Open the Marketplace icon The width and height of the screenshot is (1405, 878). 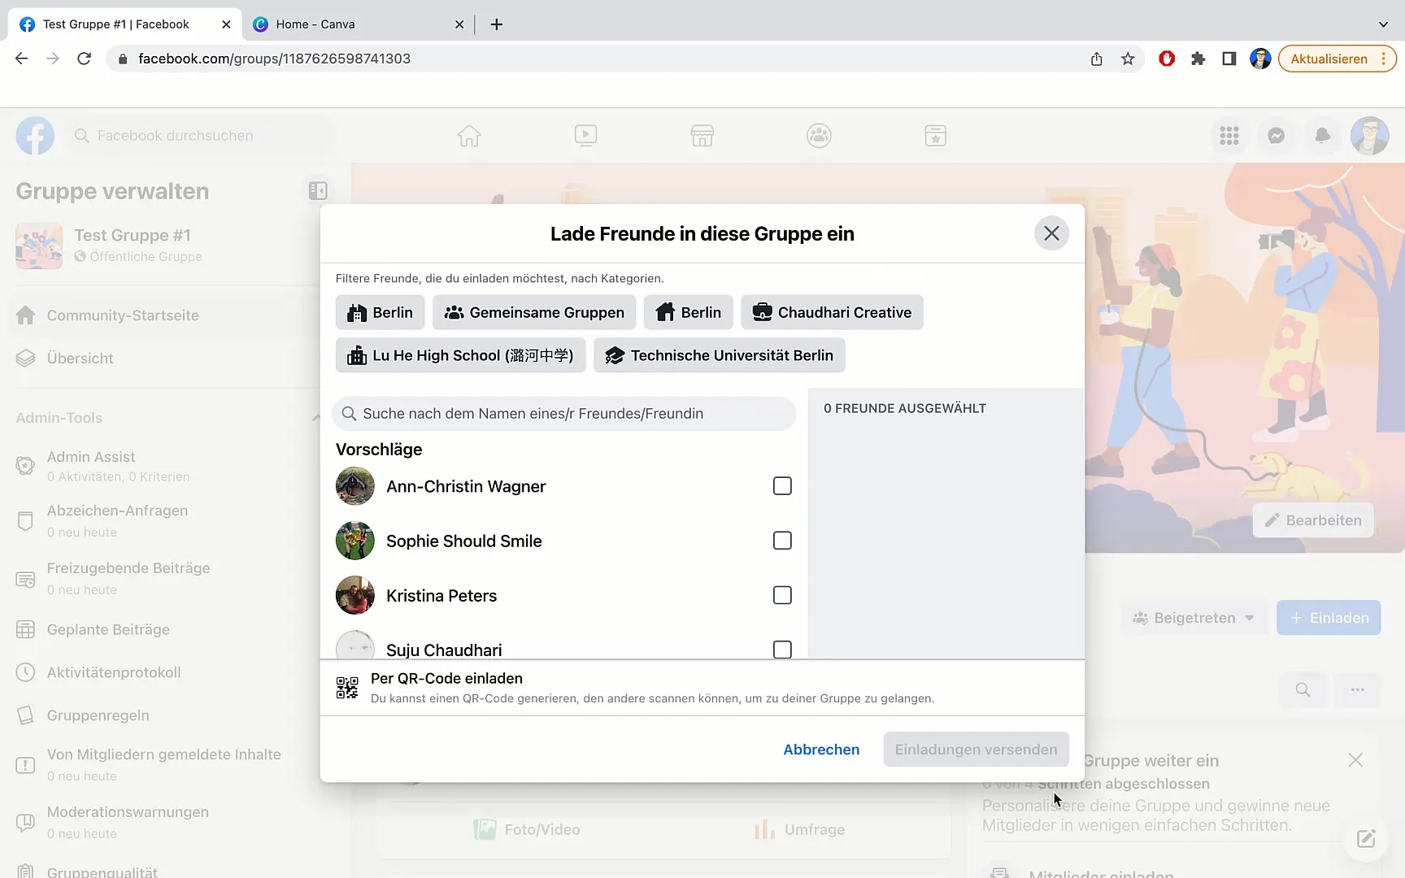point(702,136)
